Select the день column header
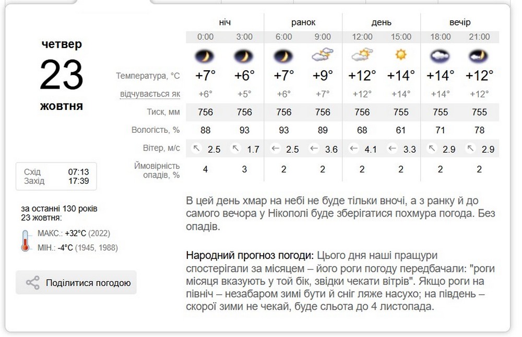The height and width of the screenshot is (337, 522). coord(382,22)
